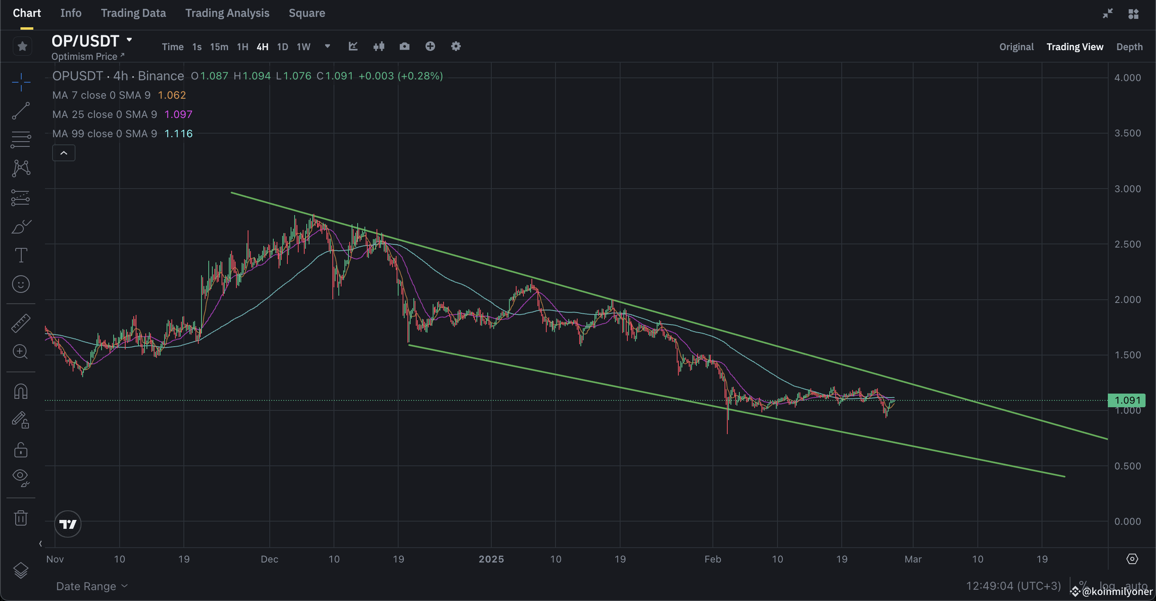The height and width of the screenshot is (601, 1156).
Task: Select the trend line drawing tool
Action: (x=20, y=111)
